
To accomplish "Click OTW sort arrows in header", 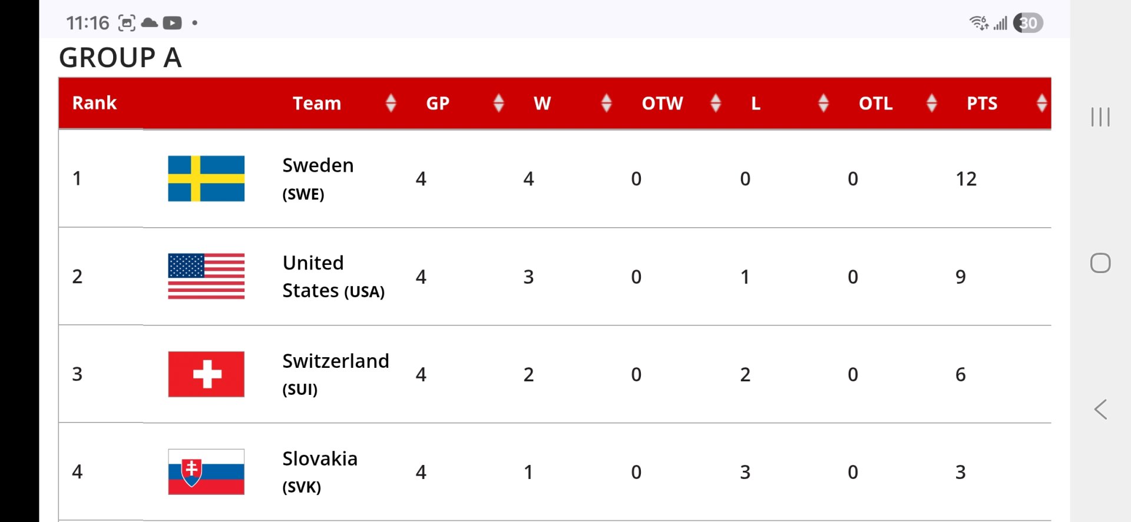I will 716,104.
